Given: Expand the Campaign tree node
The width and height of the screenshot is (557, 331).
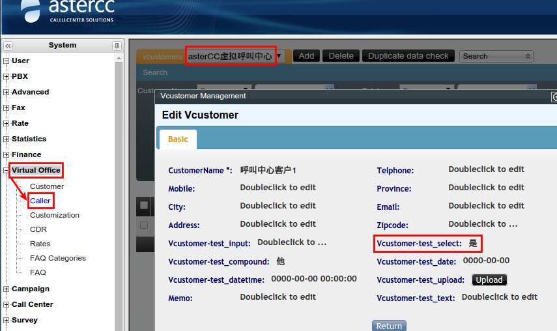Looking at the screenshot, I should click(x=7, y=289).
